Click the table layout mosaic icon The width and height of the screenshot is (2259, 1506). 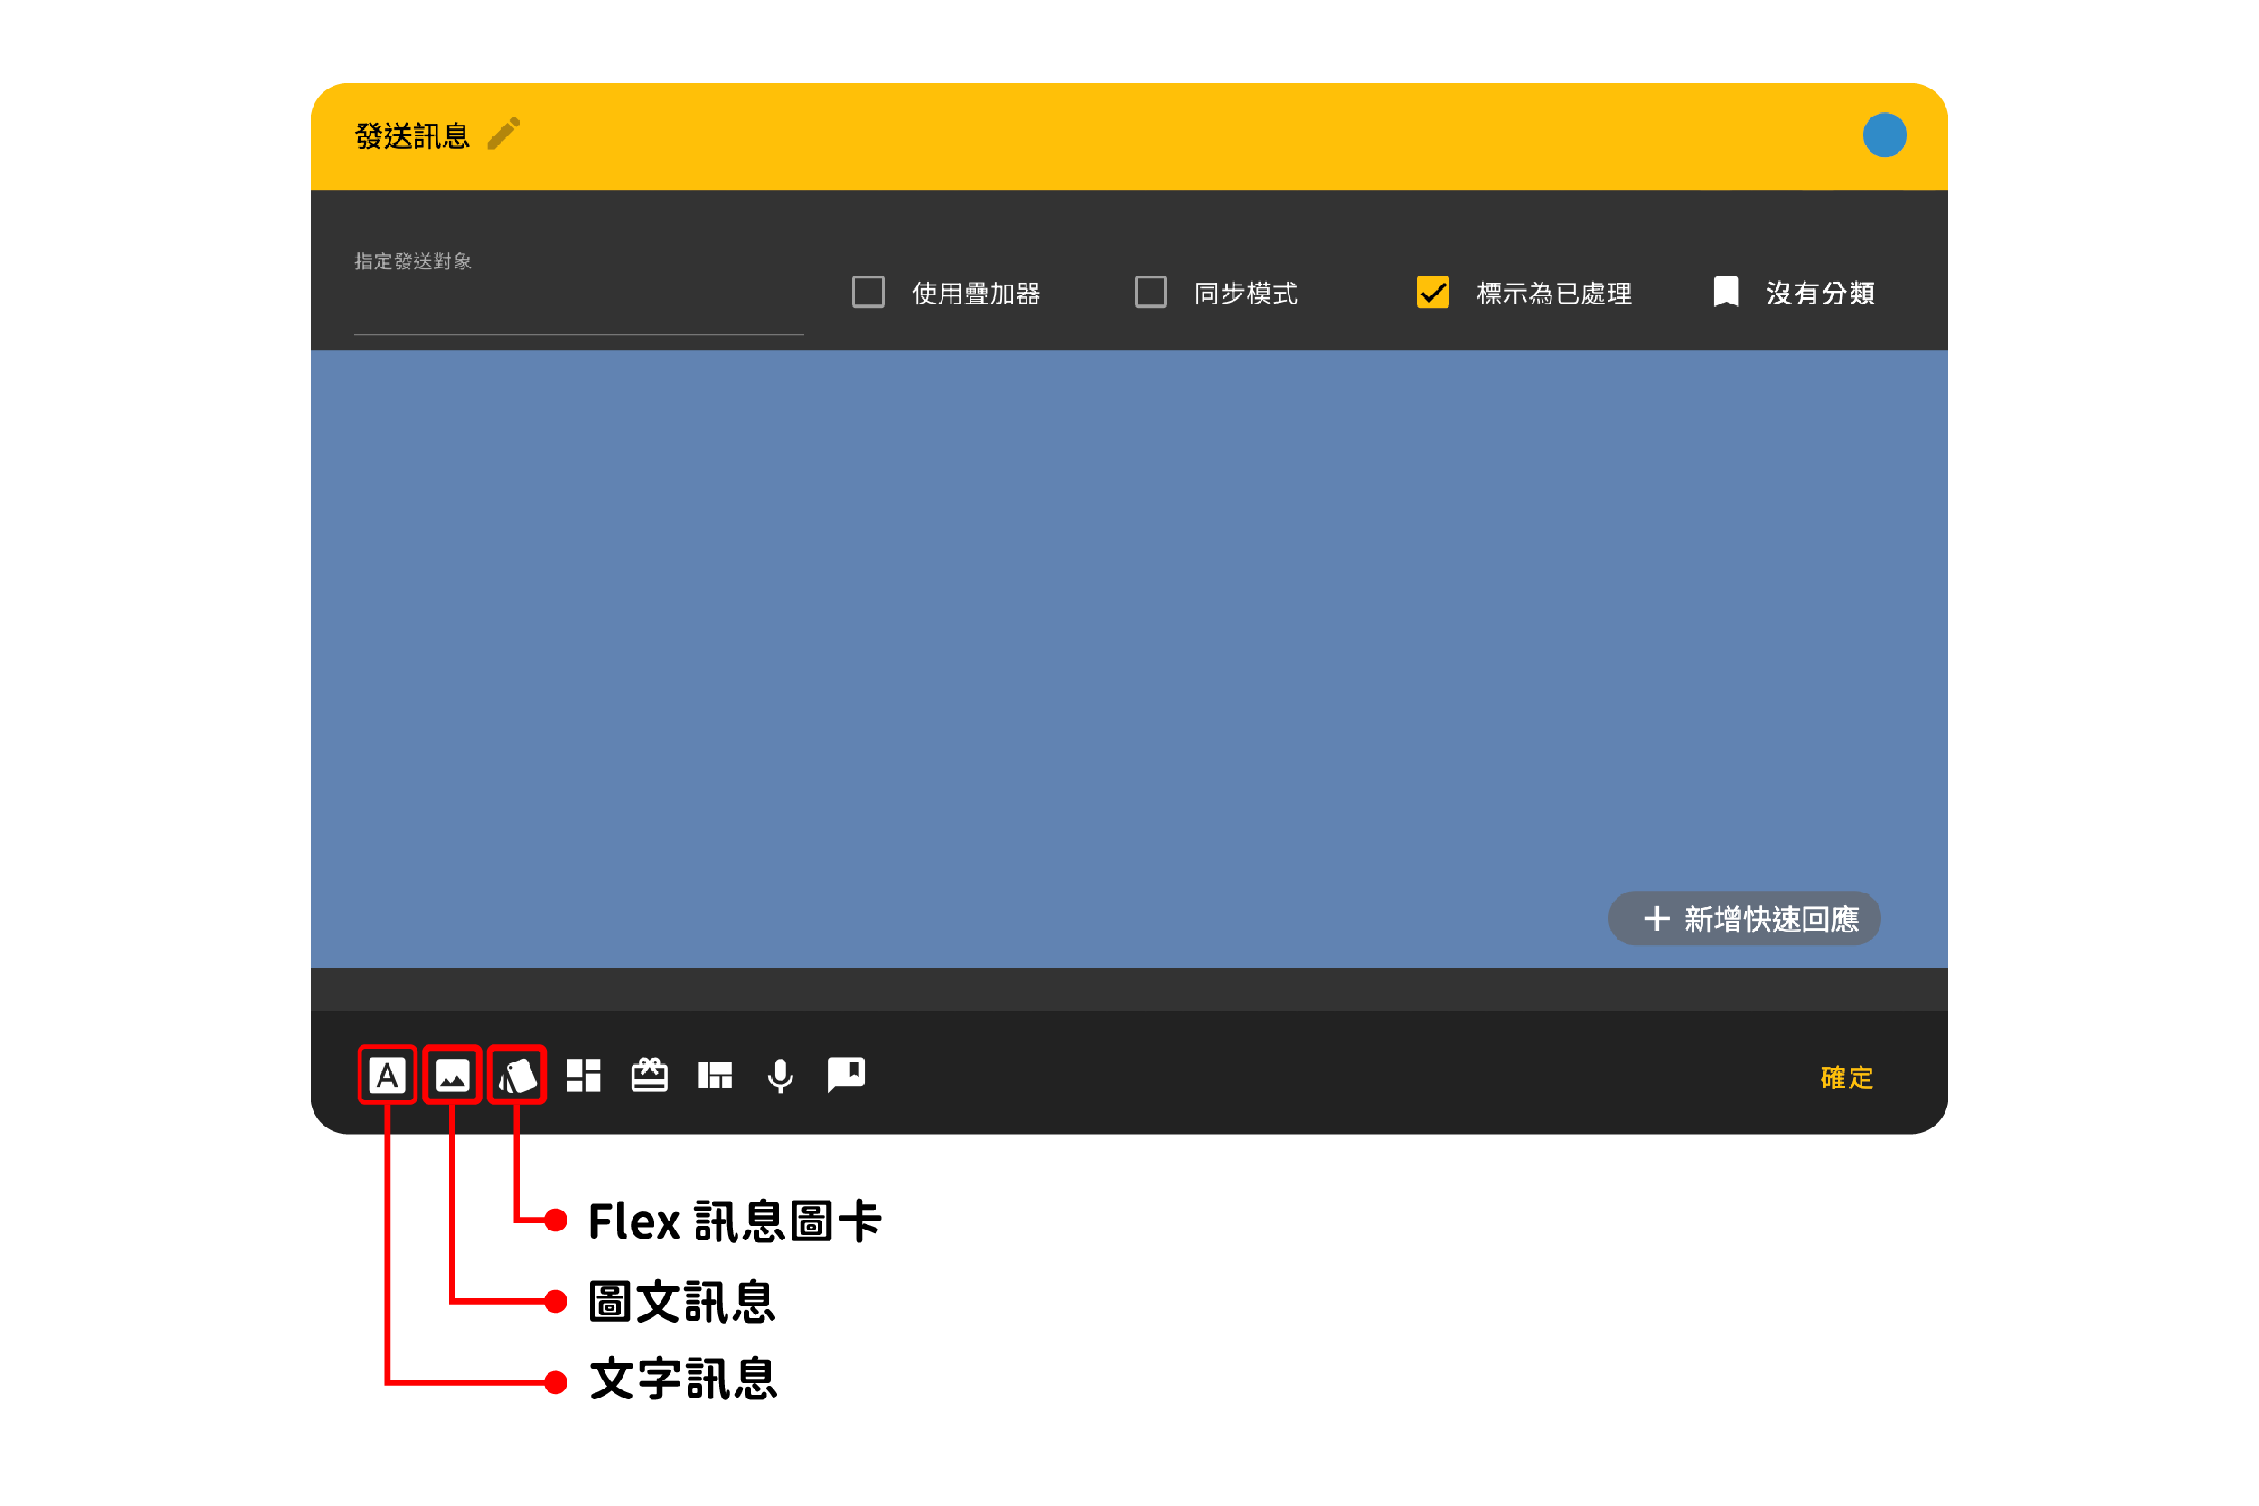coord(715,1075)
